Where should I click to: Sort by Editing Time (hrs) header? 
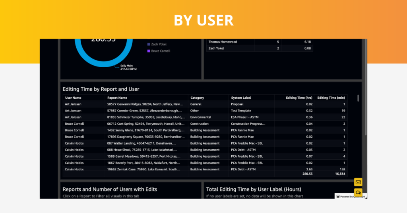[x=299, y=98]
